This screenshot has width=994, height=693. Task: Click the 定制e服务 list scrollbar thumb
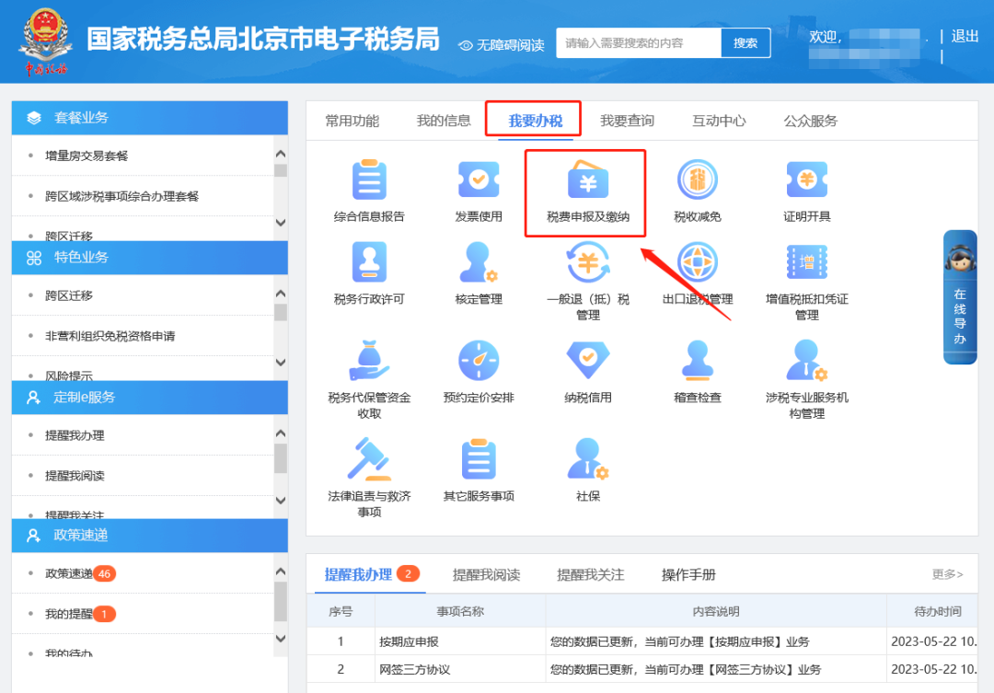coord(280,458)
